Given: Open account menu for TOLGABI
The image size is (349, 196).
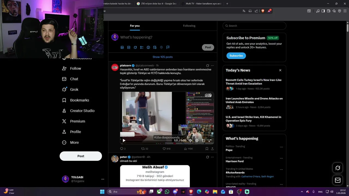Looking at the screenshot, I should [x=83, y=179].
